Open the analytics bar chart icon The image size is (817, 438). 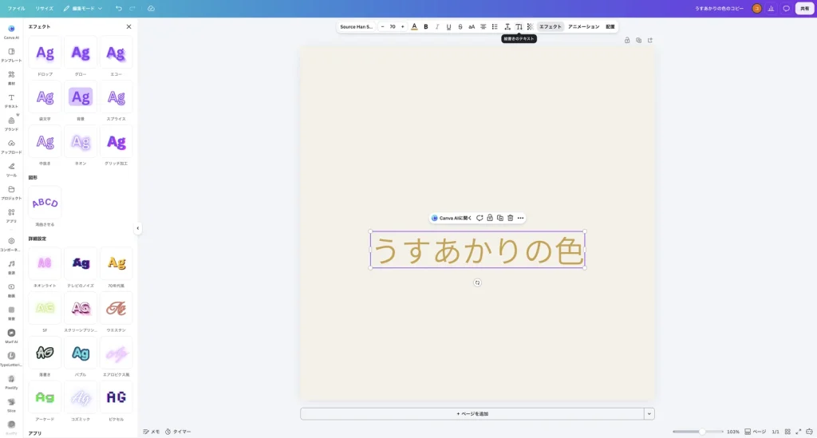[x=772, y=8]
